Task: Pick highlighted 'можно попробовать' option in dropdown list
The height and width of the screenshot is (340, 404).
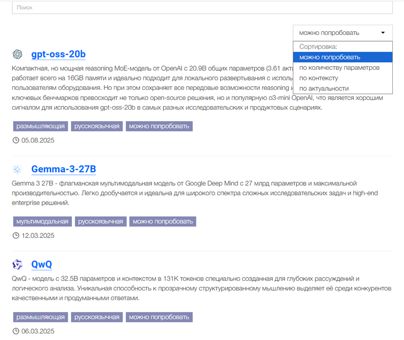Action: click(330, 57)
